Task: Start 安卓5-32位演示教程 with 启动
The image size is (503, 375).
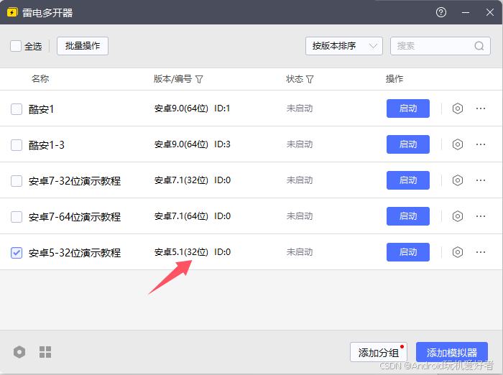Action: click(407, 252)
